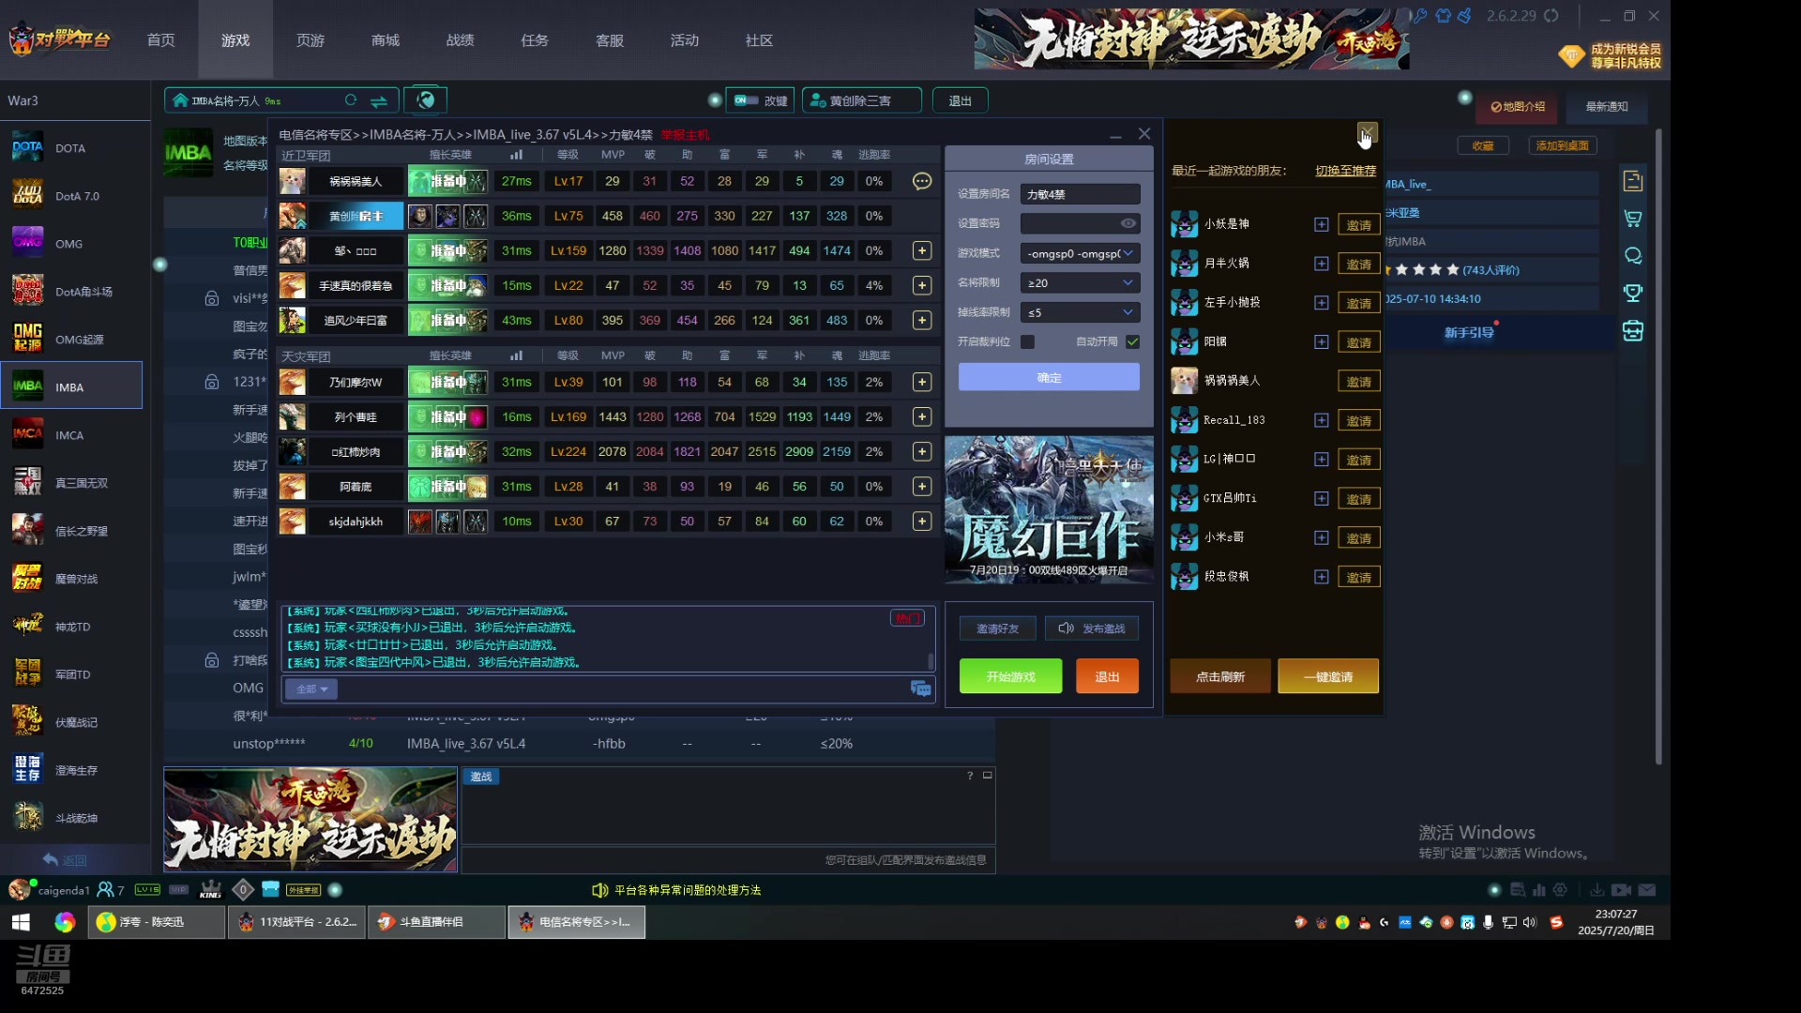
Task: Click the 热门 tag in chat area
Action: [907, 618]
